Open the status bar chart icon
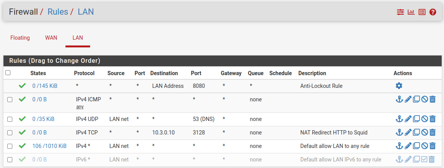 (x=411, y=12)
